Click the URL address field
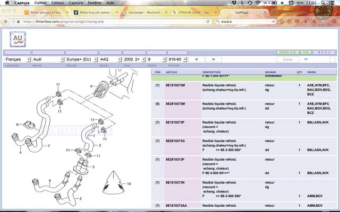The height and width of the screenshot is (212, 340). 113,21
